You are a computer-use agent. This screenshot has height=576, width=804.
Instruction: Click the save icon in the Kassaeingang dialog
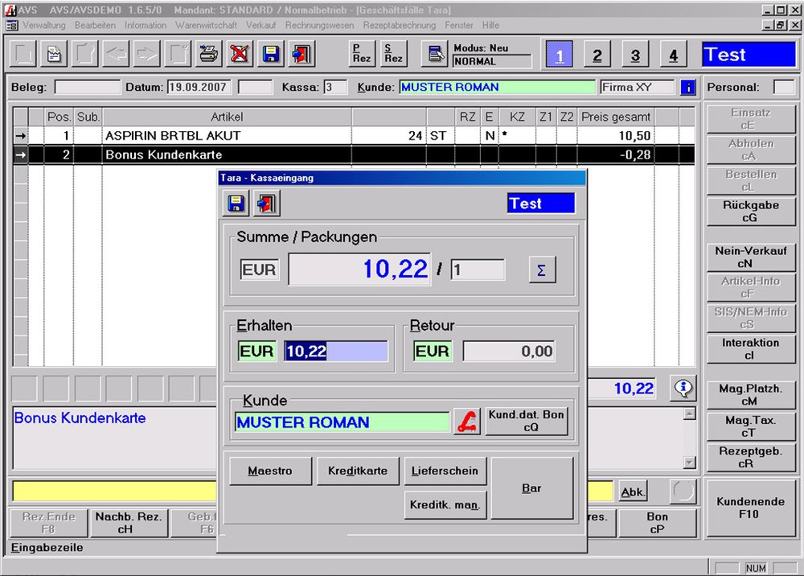coord(237,204)
